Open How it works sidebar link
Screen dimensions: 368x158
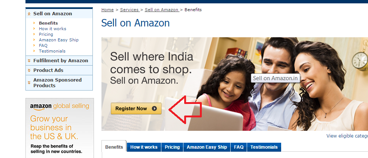(x=52, y=29)
